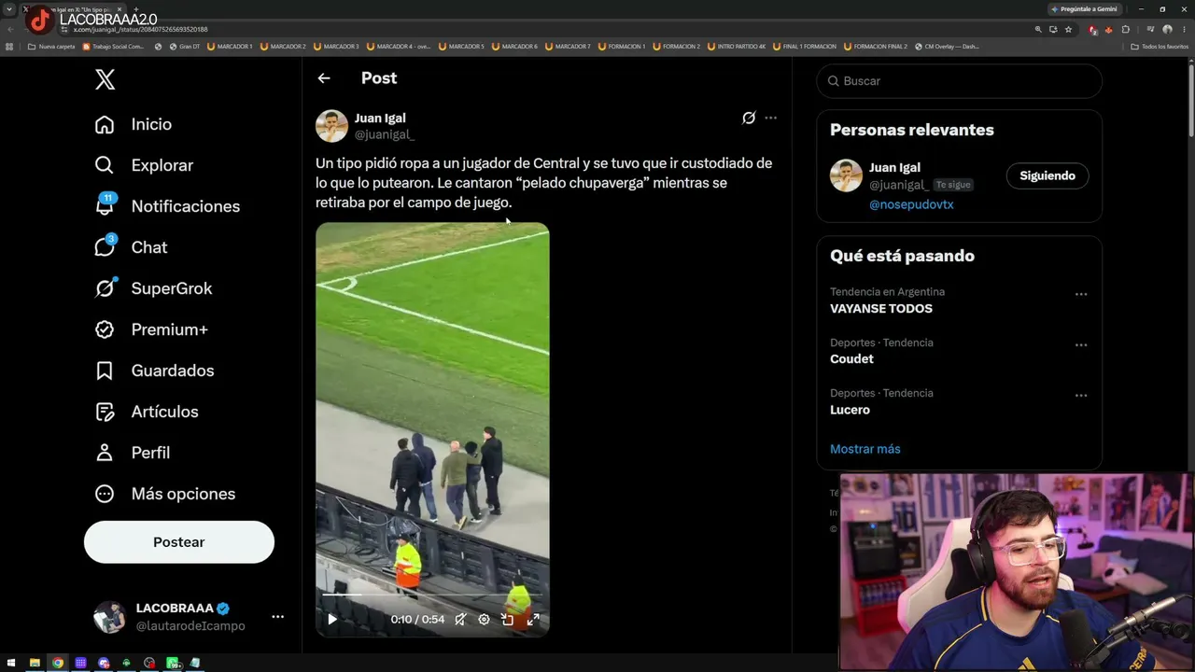The image size is (1195, 672).
Task: Open the INTRO PARTIDO 4K bookmark
Action: pos(737,47)
